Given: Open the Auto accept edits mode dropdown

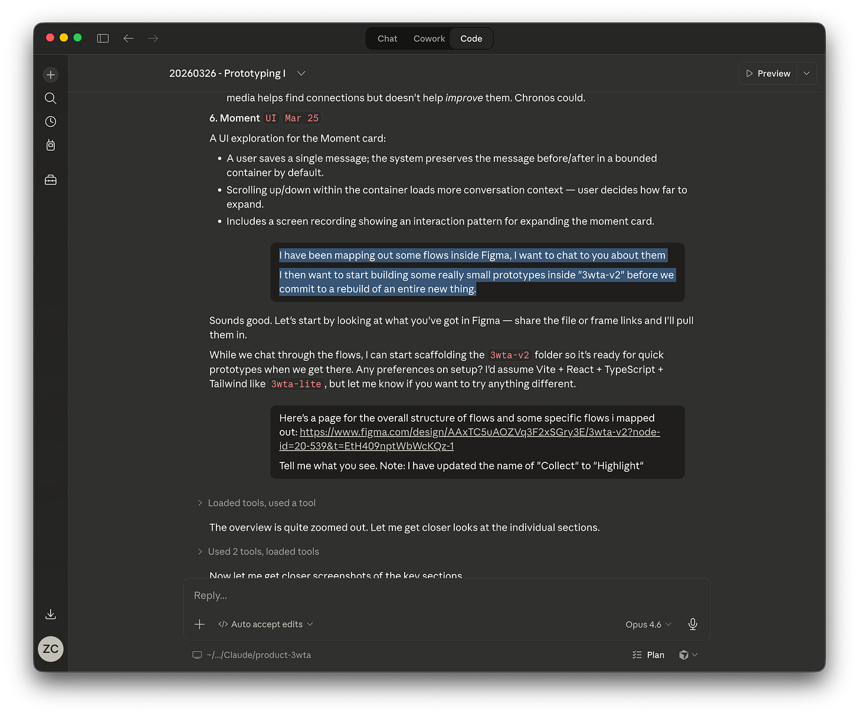Looking at the screenshot, I should click(x=265, y=624).
